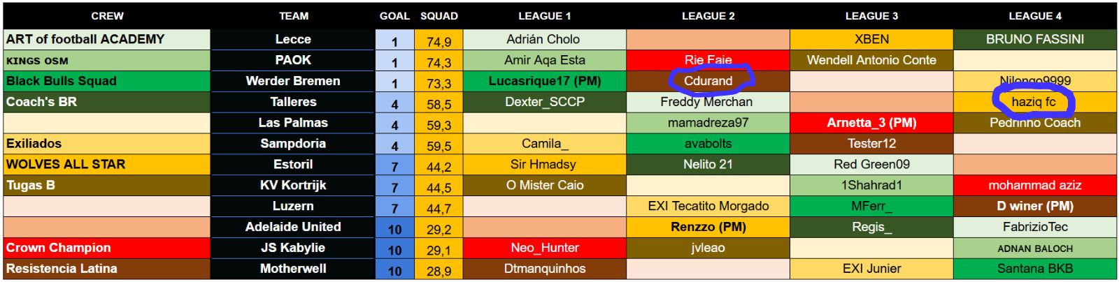The image size is (1119, 282).
Task: Click the Lucasrique17 (PM) cell
Action: [544, 81]
